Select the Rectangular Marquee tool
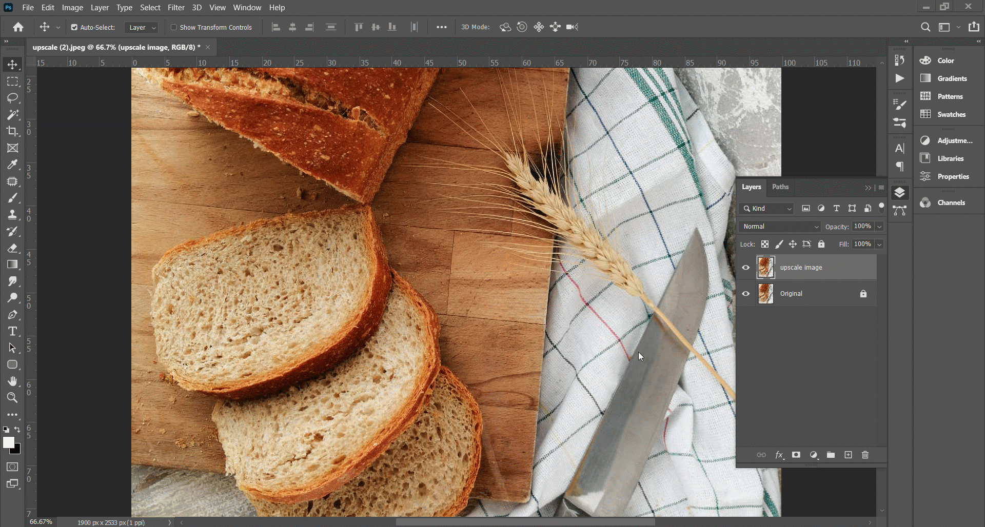Screen dimensions: 985x527 13,82
